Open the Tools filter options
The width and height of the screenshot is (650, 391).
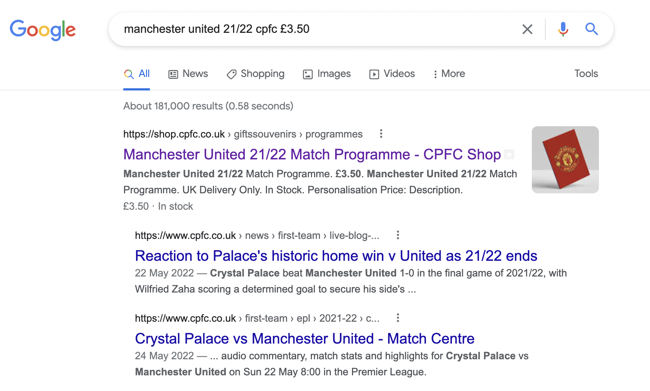[x=586, y=74]
